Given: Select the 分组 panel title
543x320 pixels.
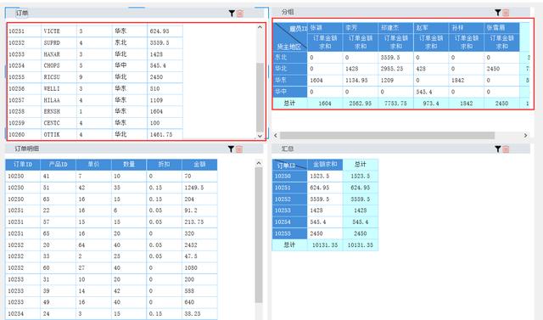Looking at the screenshot, I should click(288, 12).
